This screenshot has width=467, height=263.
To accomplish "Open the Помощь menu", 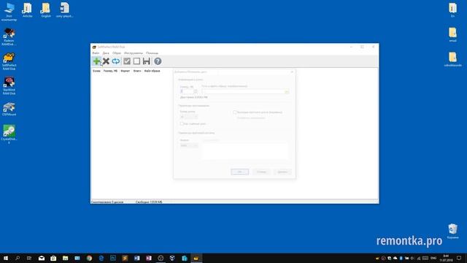I will point(153,53).
